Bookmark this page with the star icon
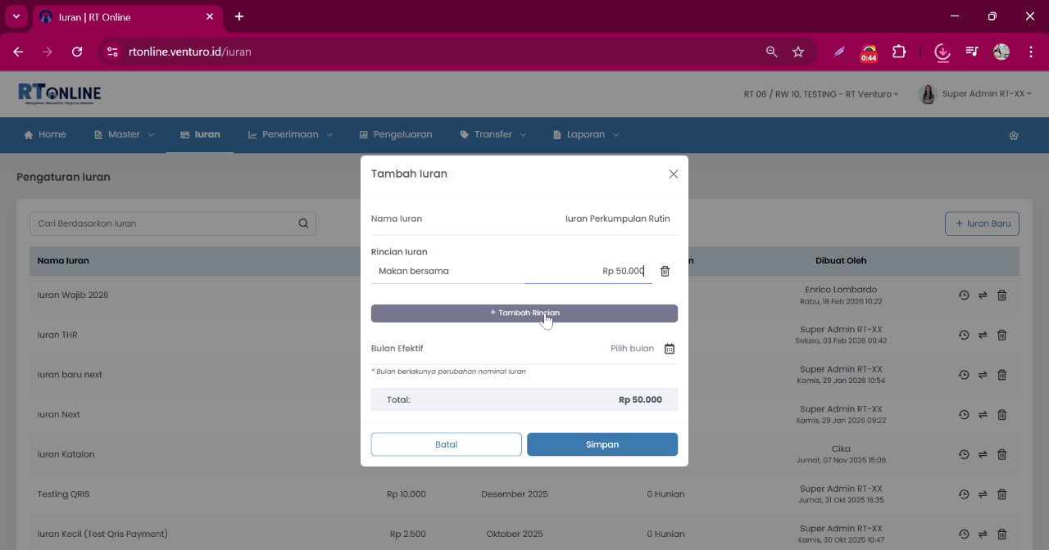 [798, 52]
